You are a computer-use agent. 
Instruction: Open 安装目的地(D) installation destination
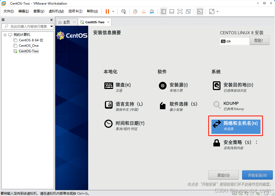(233, 87)
